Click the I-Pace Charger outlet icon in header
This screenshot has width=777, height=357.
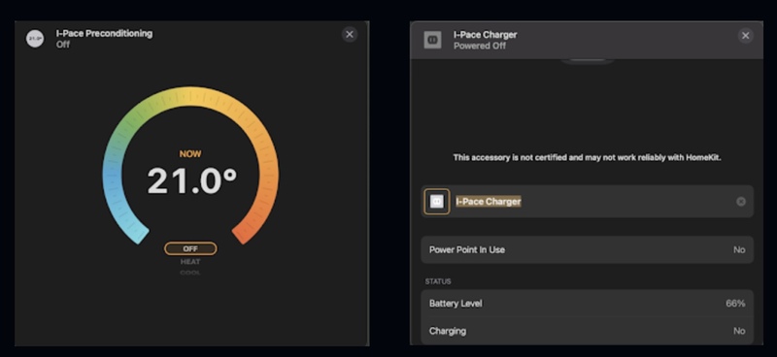[432, 40]
